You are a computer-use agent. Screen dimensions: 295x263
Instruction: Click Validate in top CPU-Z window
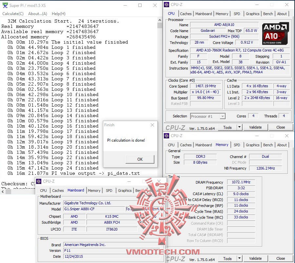(x=255, y=128)
